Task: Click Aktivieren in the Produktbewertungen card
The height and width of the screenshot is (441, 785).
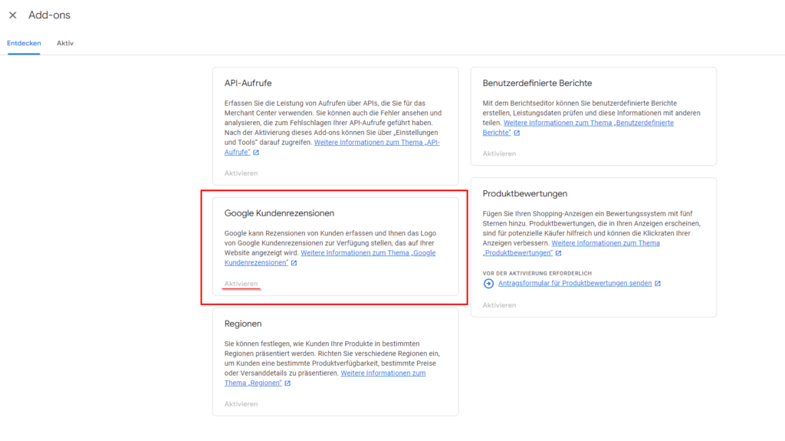Action: (499, 305)
